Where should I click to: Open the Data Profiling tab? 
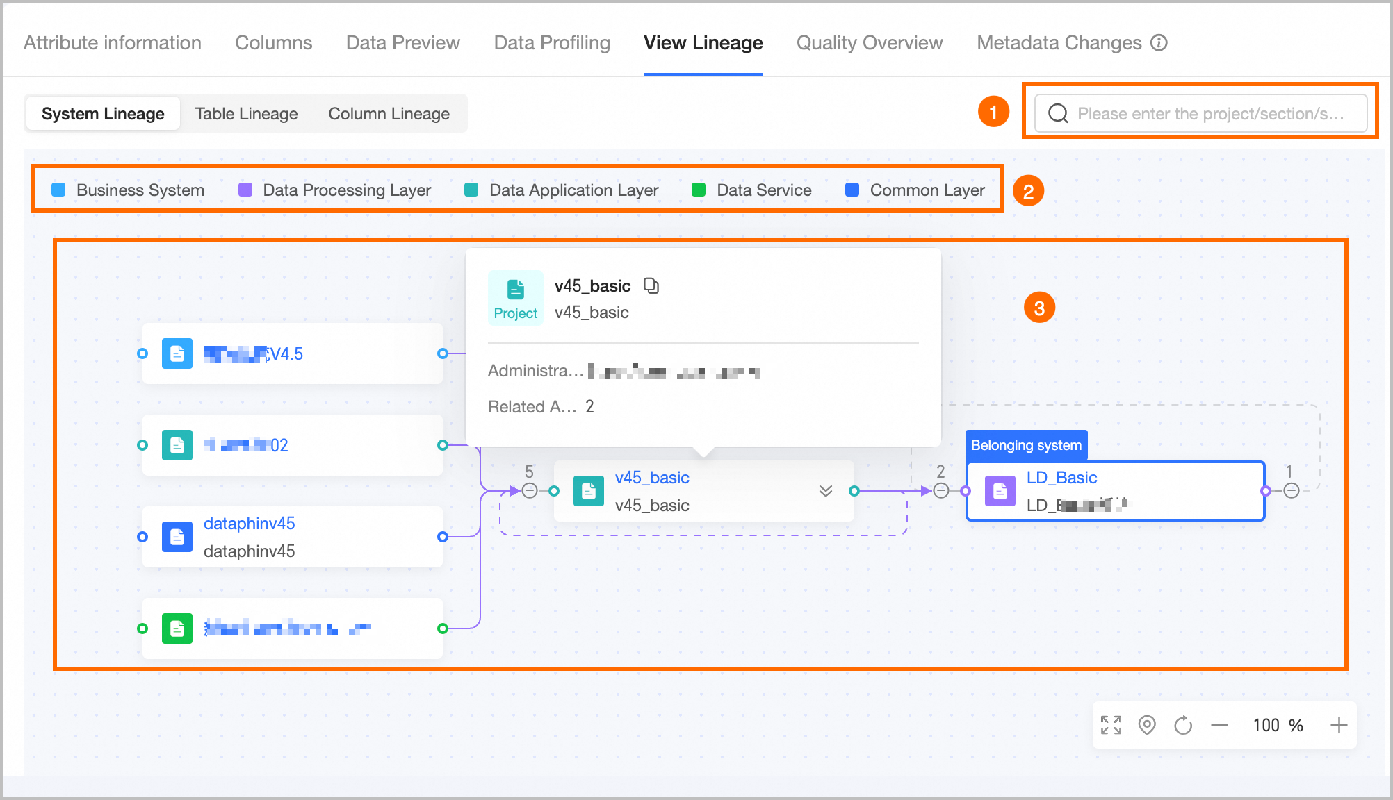552,42
